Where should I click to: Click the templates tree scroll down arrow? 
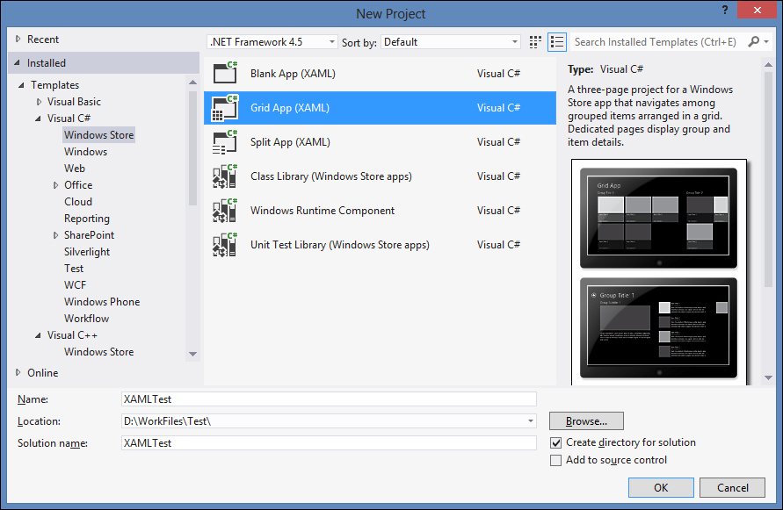pyautogui.click(x=192, y=354)
